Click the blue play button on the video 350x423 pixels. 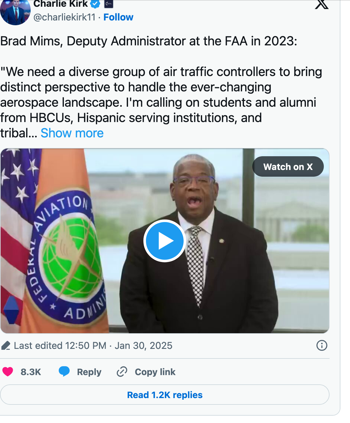click(165, 241)
